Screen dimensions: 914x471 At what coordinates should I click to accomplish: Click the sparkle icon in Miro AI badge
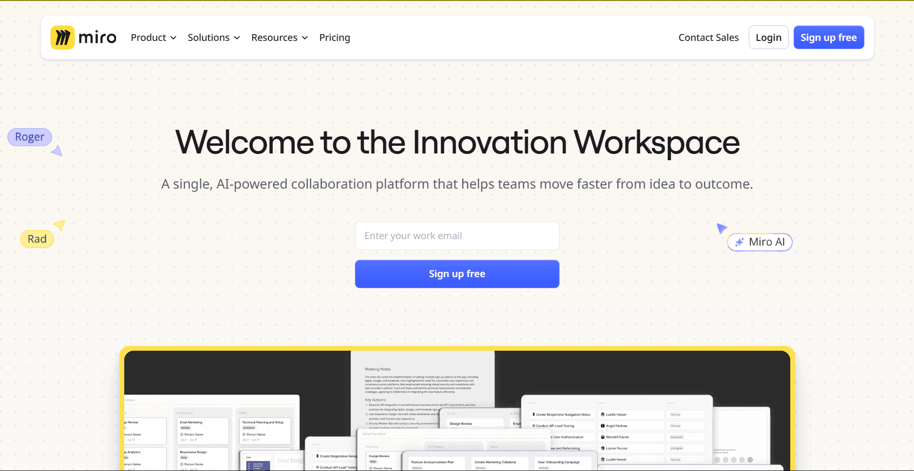(739, 242)
